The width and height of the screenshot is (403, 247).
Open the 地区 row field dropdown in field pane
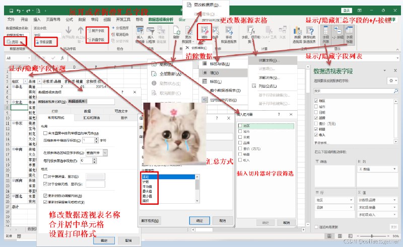(351, 200)
